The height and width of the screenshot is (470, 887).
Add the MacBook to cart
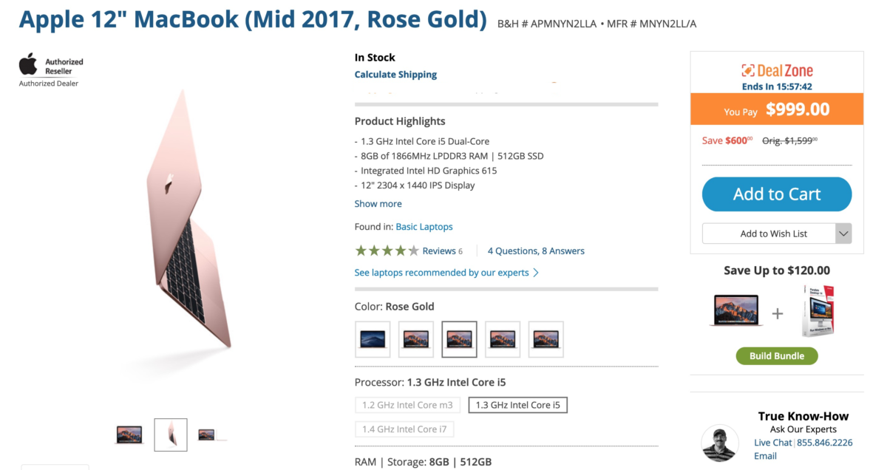[x=777, y=194]
